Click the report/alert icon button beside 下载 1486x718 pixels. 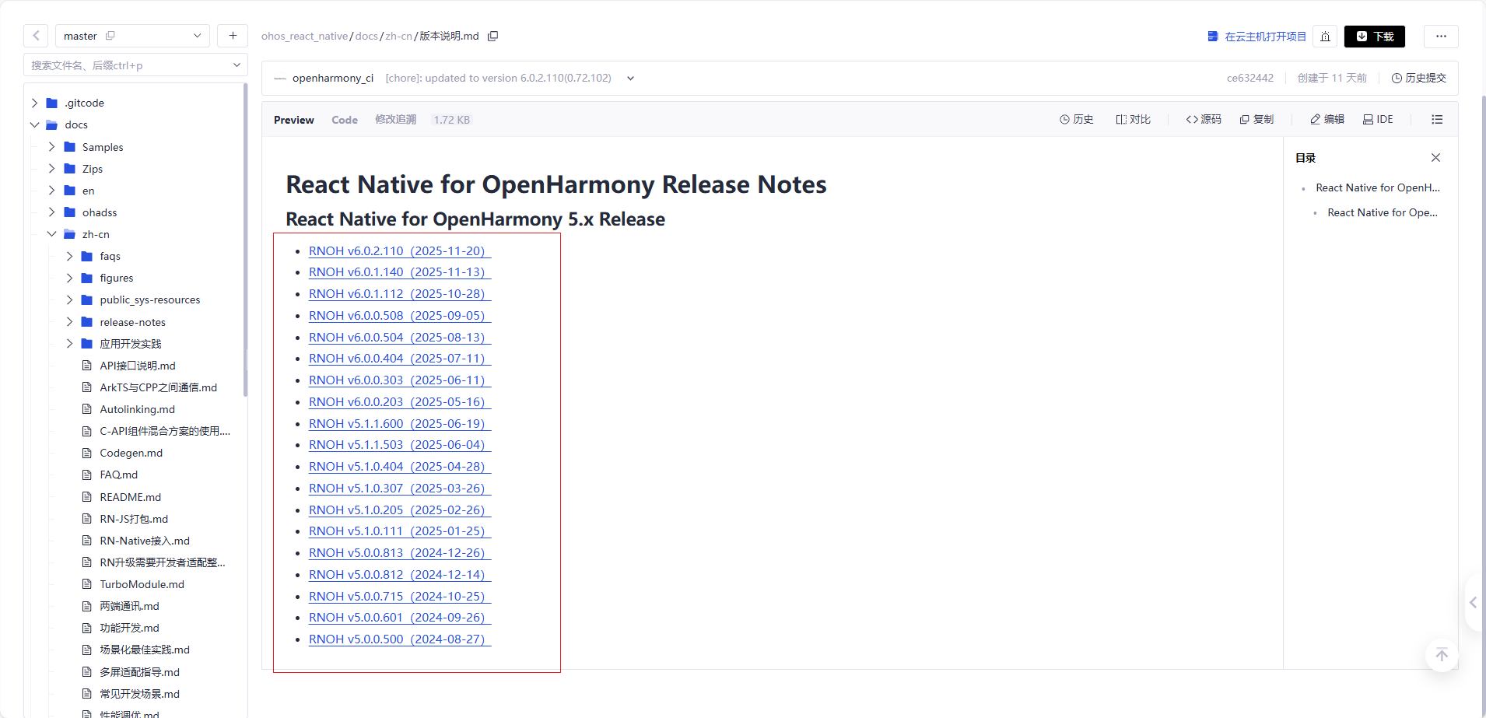point(1325,37)
